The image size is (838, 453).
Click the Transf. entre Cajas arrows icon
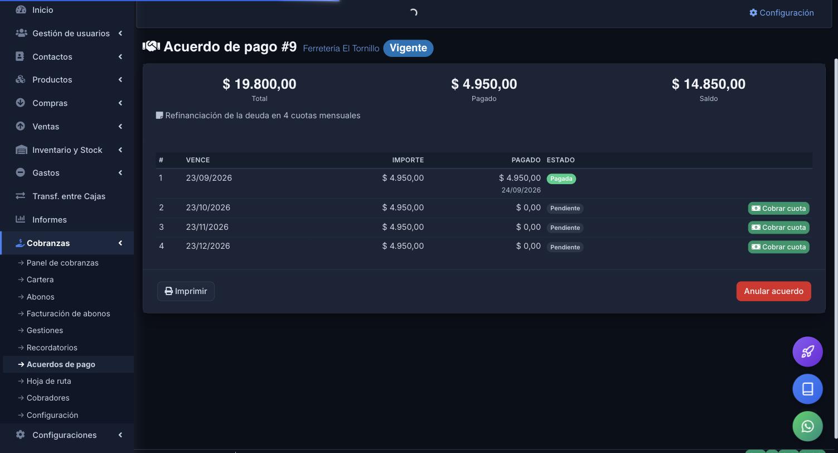click(20, 196)
